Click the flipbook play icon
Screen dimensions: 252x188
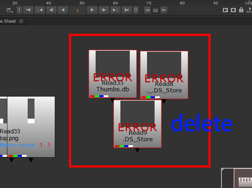[x=225, y=10]
